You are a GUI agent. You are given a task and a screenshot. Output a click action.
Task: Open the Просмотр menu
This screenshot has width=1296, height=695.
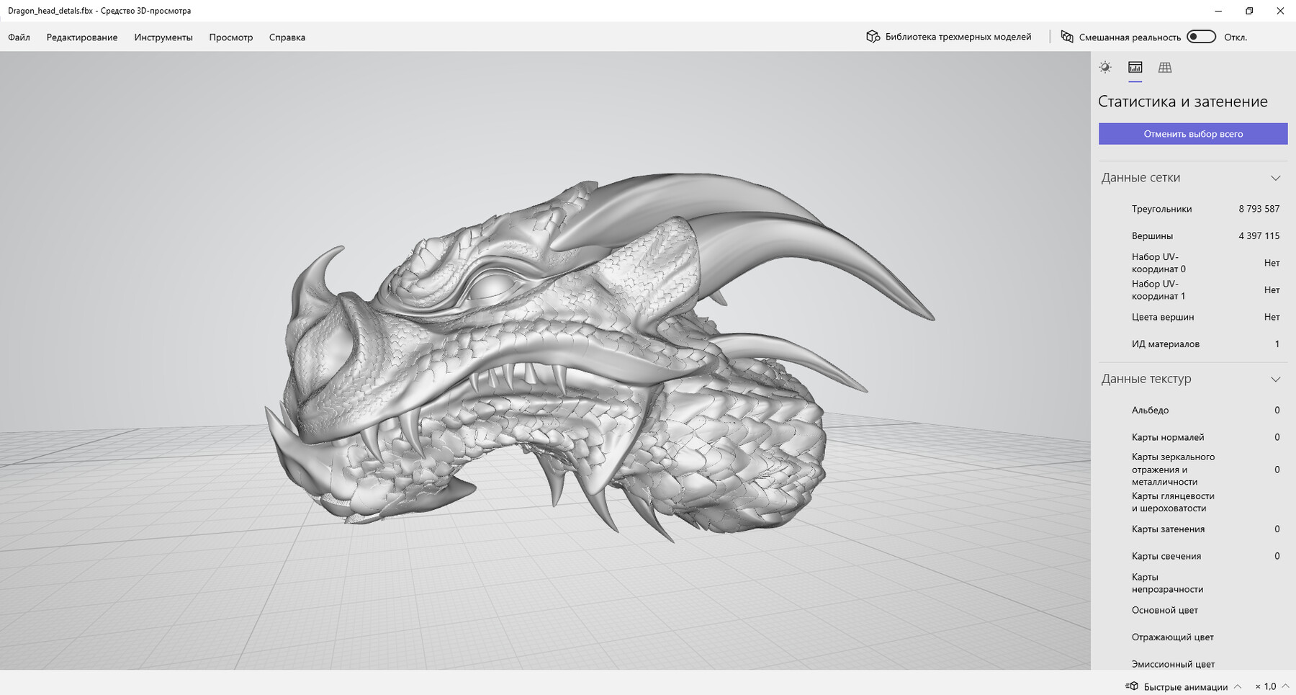(x=231, y=37)
